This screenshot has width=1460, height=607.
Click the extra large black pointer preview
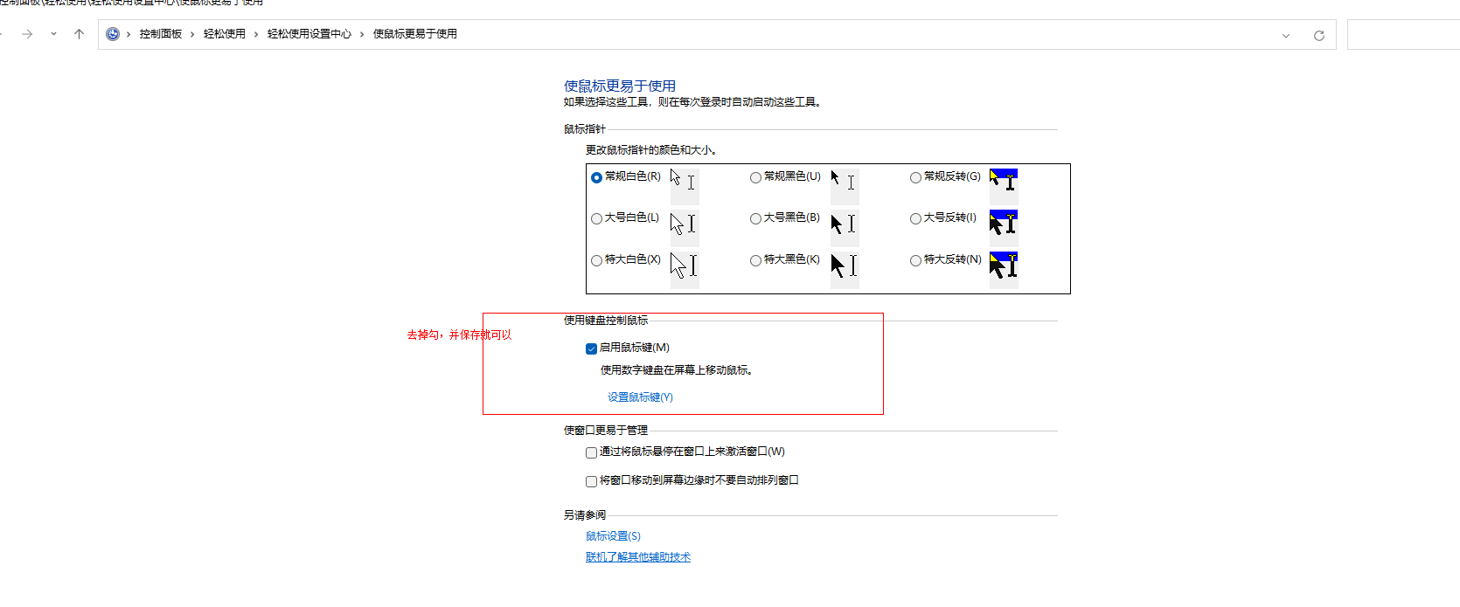(x=845, y=269)
